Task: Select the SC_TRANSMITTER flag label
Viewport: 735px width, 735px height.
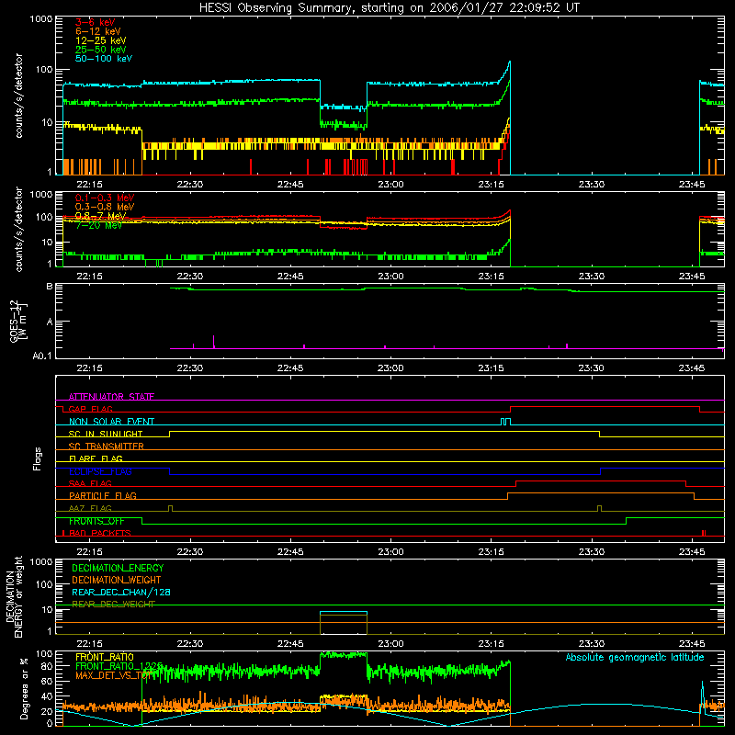Action: (x=107, y=447)
